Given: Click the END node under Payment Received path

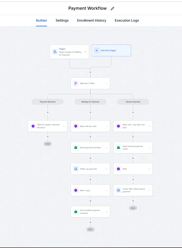Looking at the screenshot, I should [48, 144].
